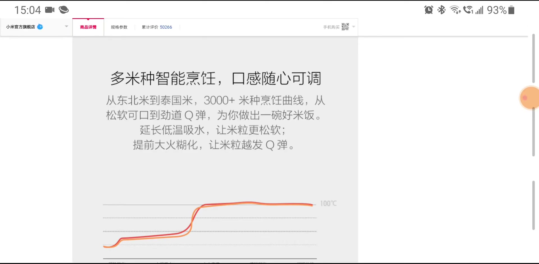Click the 小米官方旗舰店 store name
Viewport: 539px width, 264px height.
[x=20, y=27]
